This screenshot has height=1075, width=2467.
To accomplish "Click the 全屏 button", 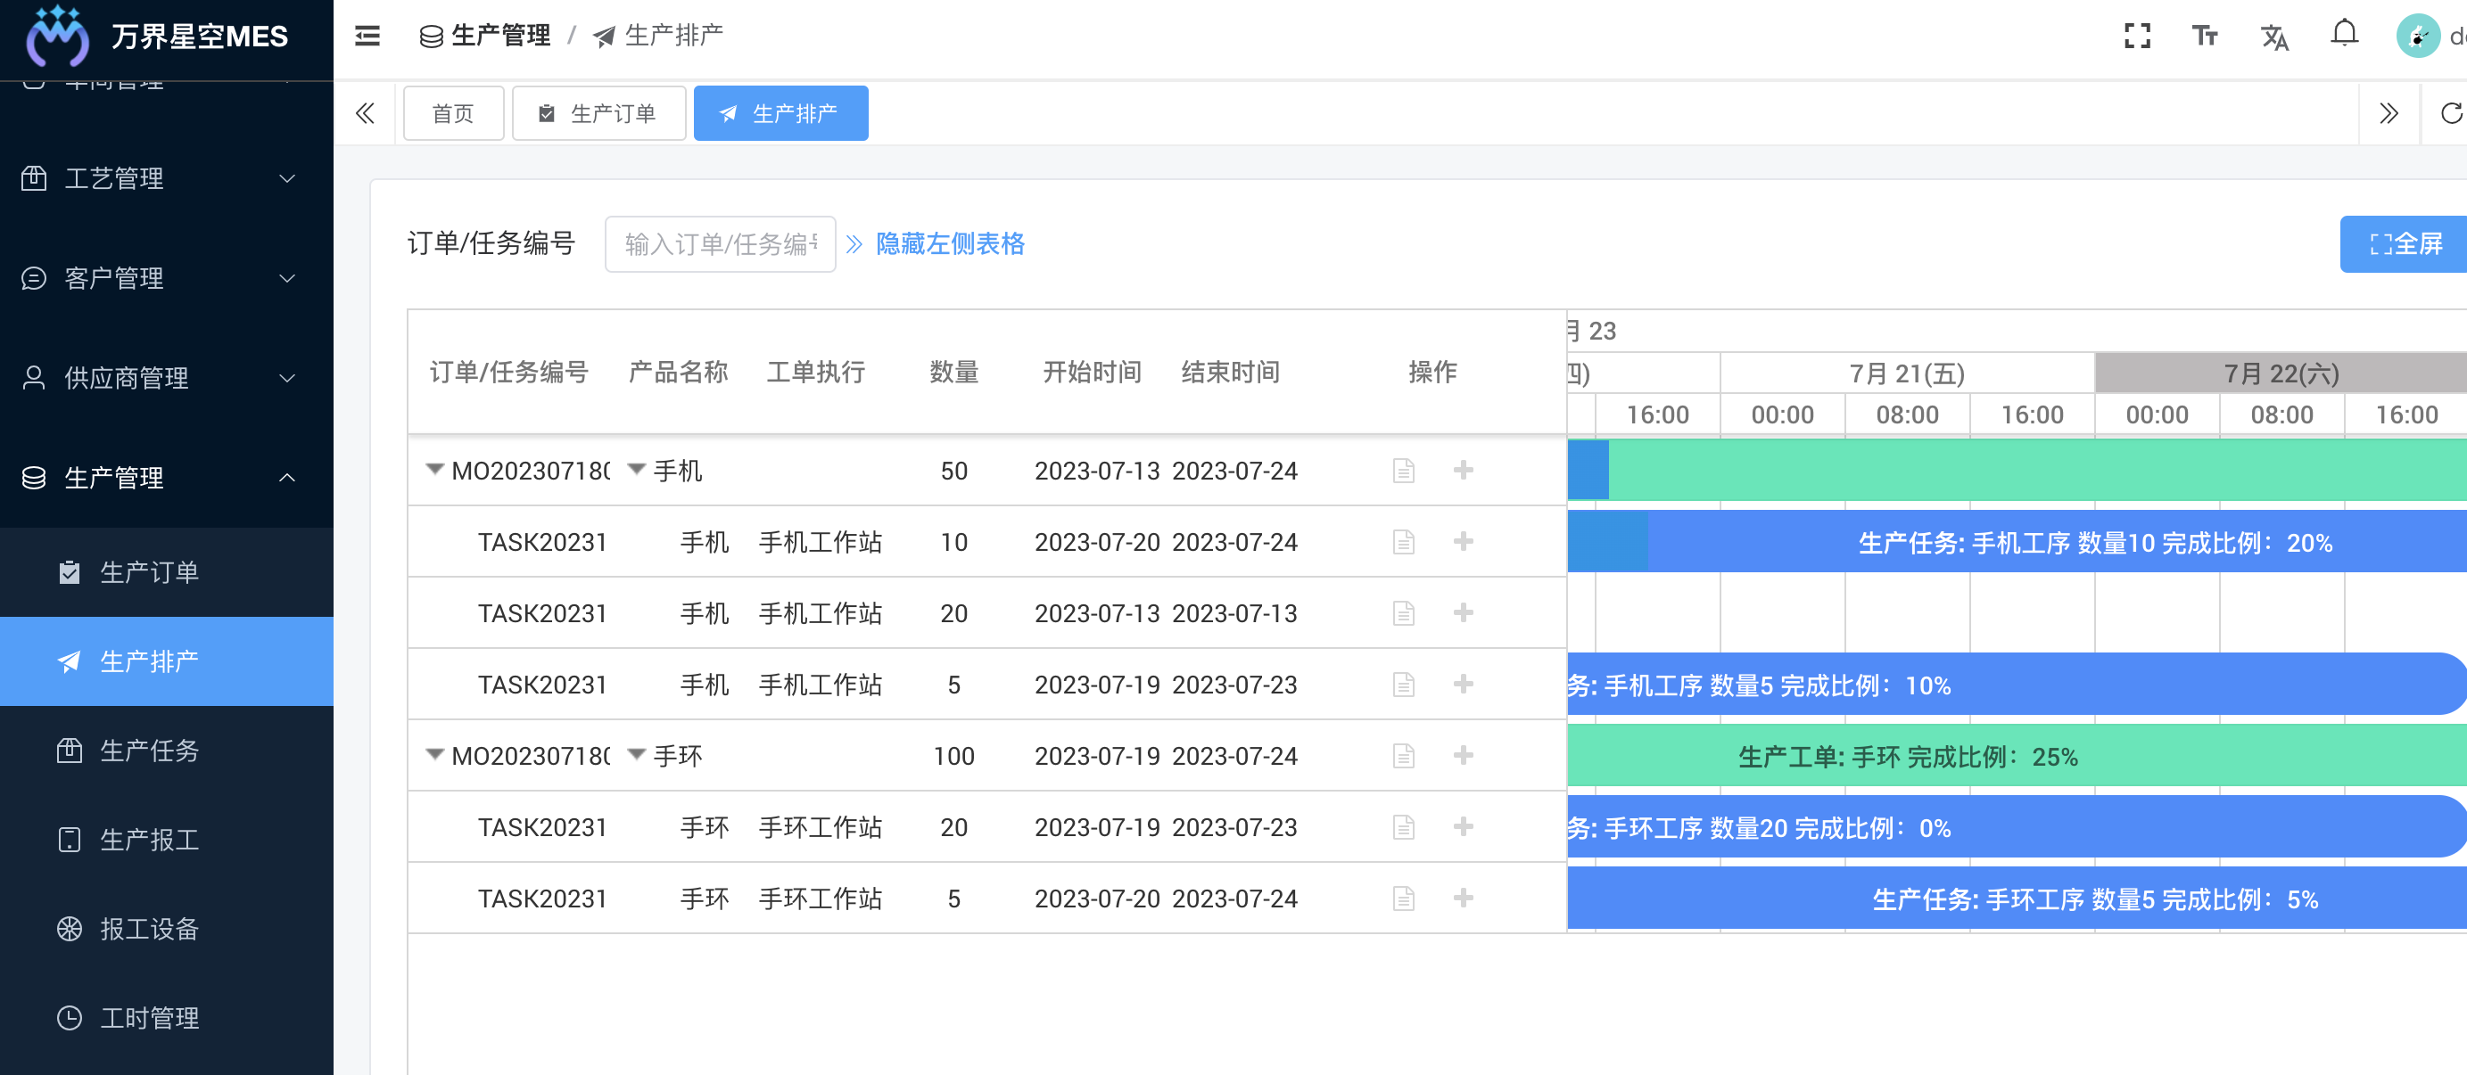I will coord(2405,244).
